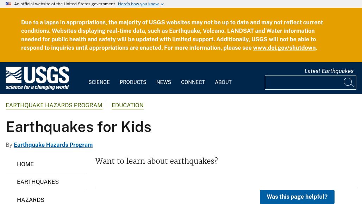Open the "Here's how you know" link
Viewport: 362px width, 204px height.
[138, 4]
